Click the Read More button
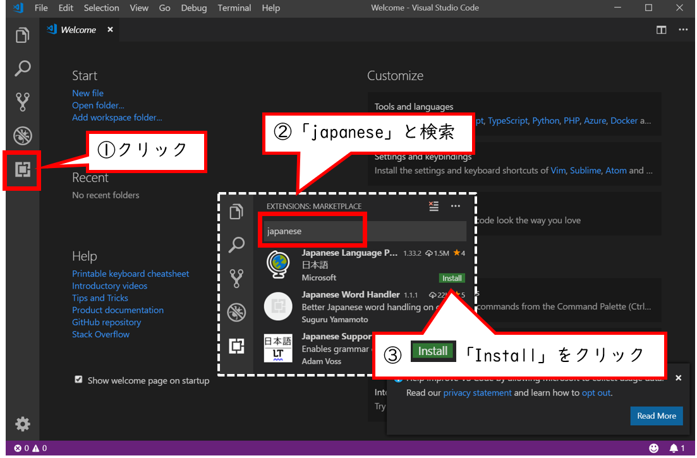 click(x=657, y=416)
